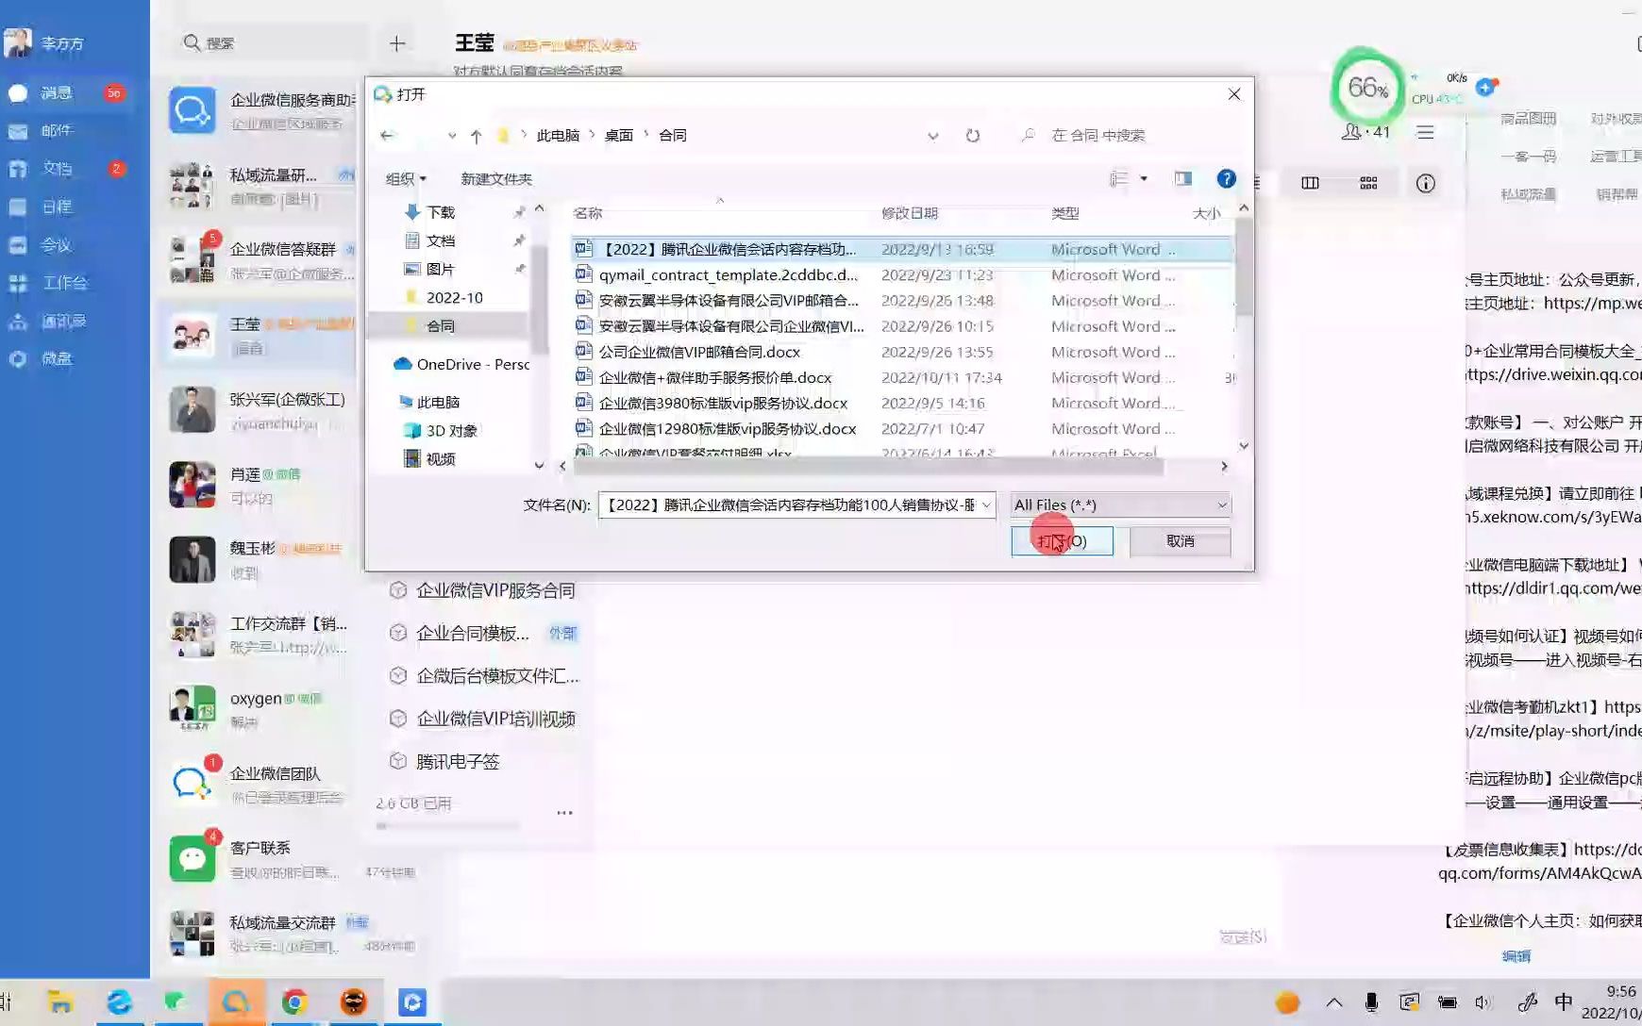Open 腾讯电子签 item

(x=445, y=761)
